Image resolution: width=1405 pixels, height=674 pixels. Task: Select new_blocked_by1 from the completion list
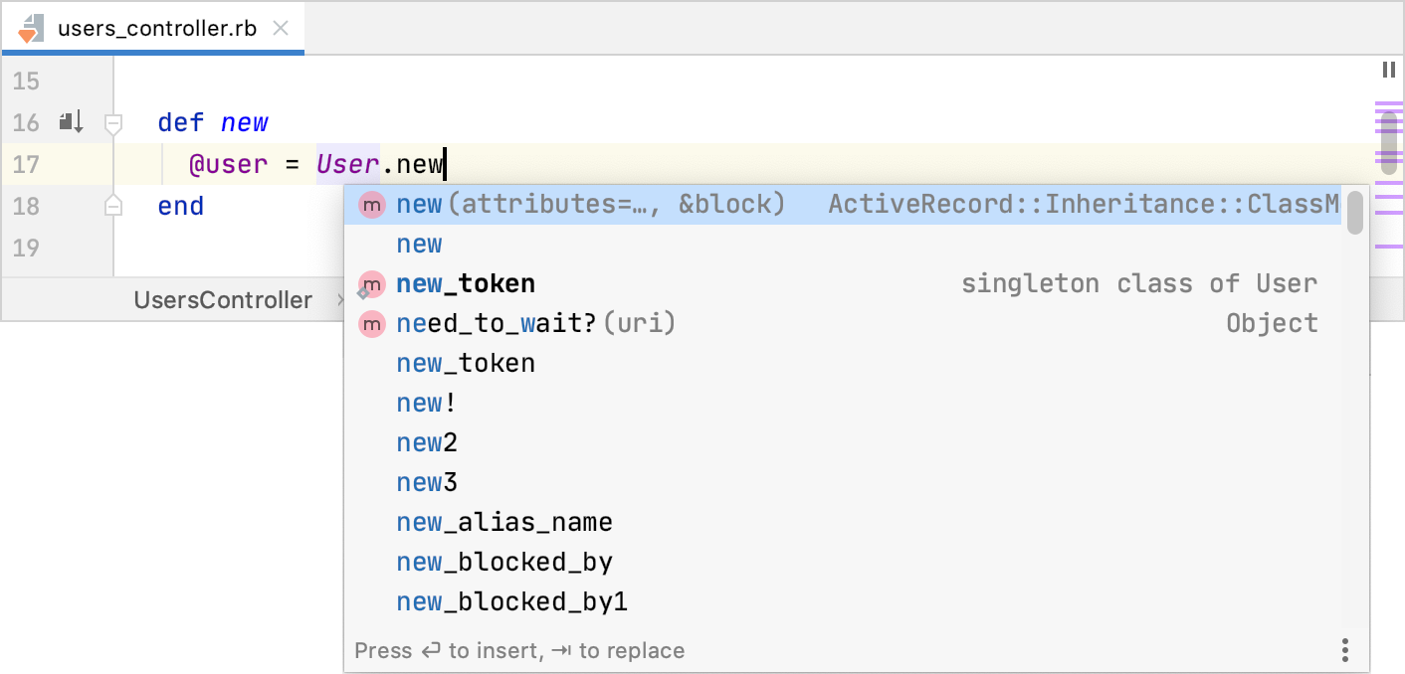(511, 602)
